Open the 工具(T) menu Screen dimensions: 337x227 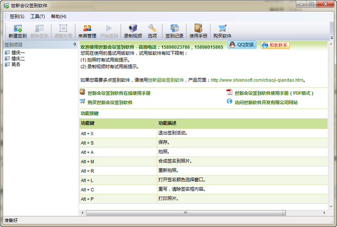point(37,16)
